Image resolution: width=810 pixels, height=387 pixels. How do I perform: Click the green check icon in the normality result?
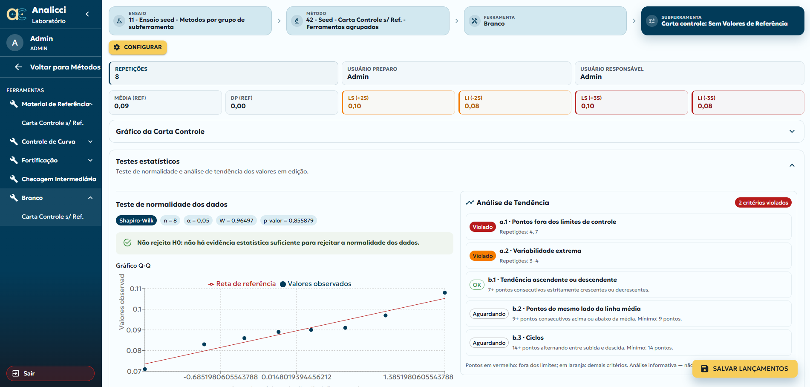click(x=127, y=243)
